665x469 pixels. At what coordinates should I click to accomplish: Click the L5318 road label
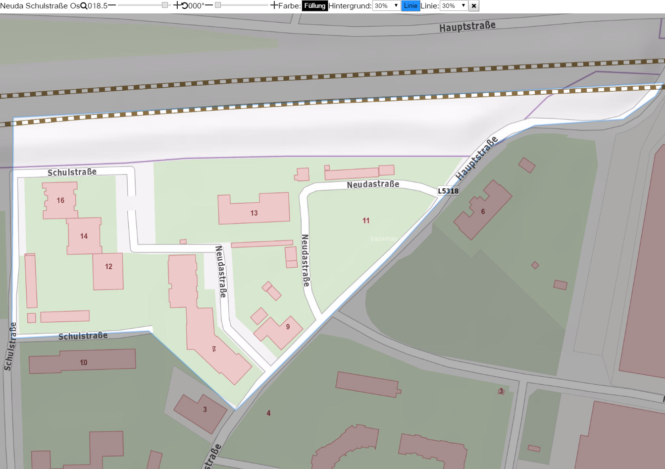coord(448,191)
